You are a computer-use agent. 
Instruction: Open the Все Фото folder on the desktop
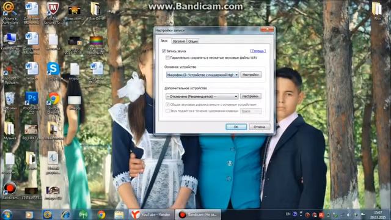[96, 11]
